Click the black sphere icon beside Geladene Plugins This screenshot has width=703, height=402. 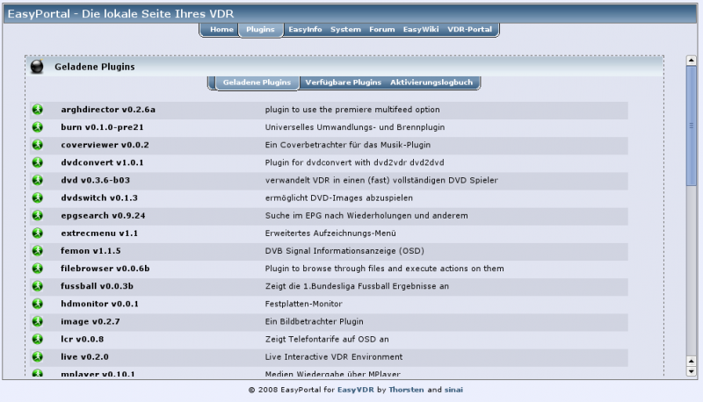coord(37,67)
